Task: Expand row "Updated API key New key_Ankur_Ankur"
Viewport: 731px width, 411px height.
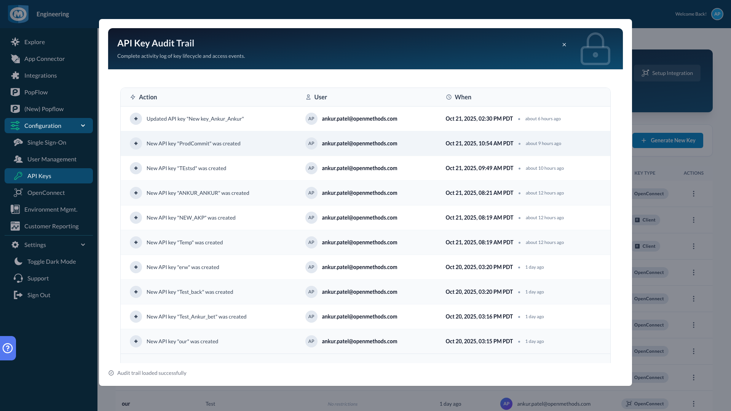Action: pos(136,119)
